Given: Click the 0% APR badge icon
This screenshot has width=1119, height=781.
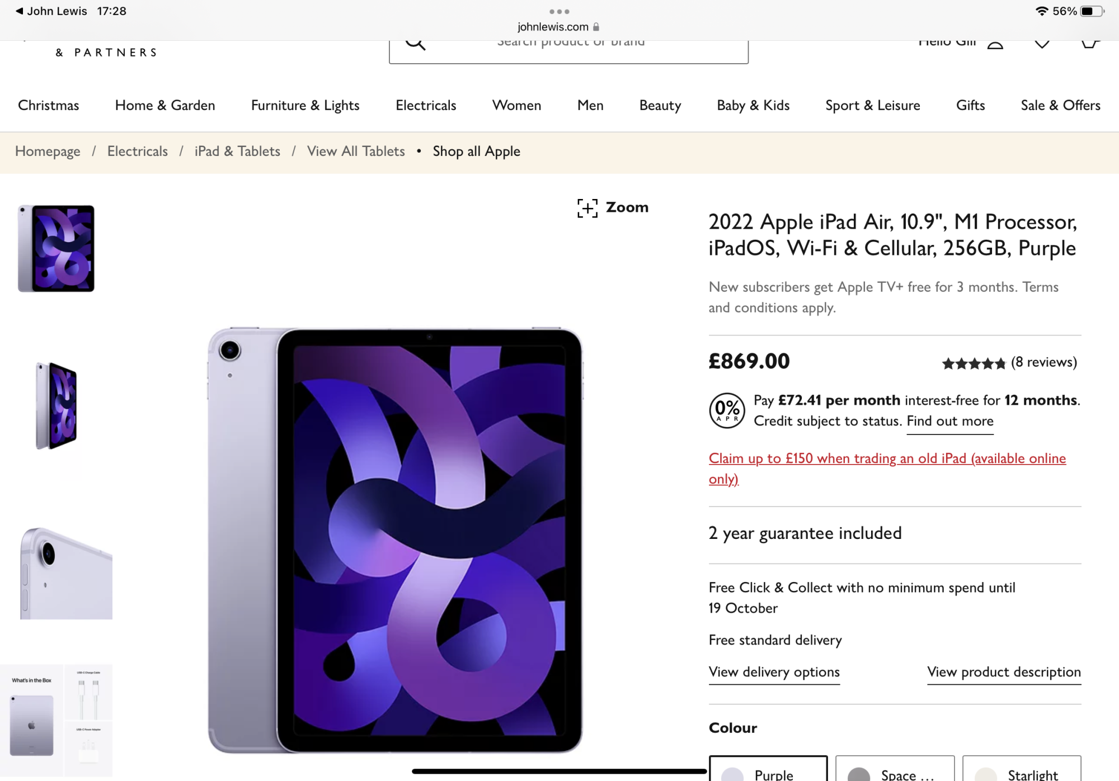Looking at the screenshot, I should click(x=727, y=410).
